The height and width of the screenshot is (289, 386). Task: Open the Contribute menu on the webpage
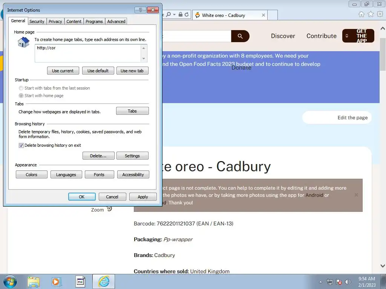coord(321,36)
